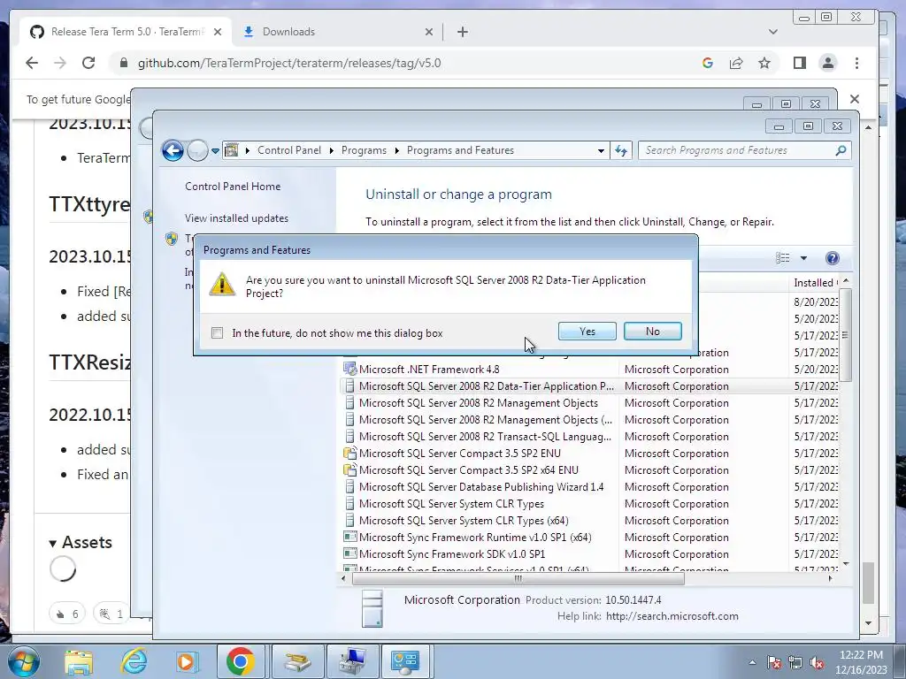Open Windows Explorer from taskbar
The image size is (906, 679).
79,661
